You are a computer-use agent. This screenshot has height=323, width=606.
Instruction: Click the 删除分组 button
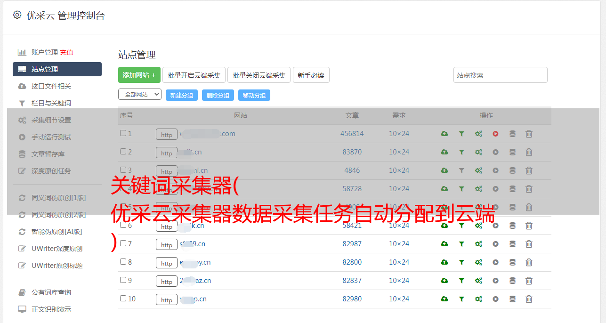click(x=218, y=95)
